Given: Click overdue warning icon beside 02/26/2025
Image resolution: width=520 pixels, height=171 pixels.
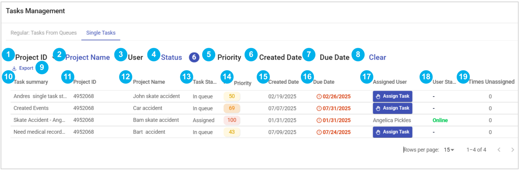Looking at the screenshot, I should (x=319, y=97).
